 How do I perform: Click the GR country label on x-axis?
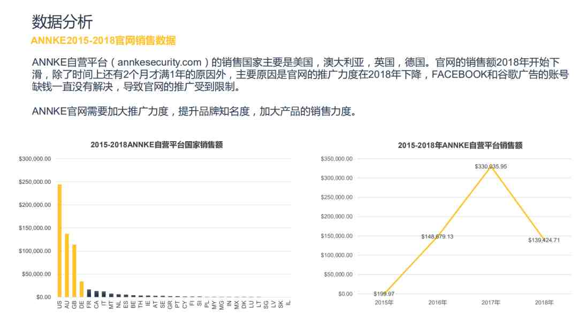[170, 305]
